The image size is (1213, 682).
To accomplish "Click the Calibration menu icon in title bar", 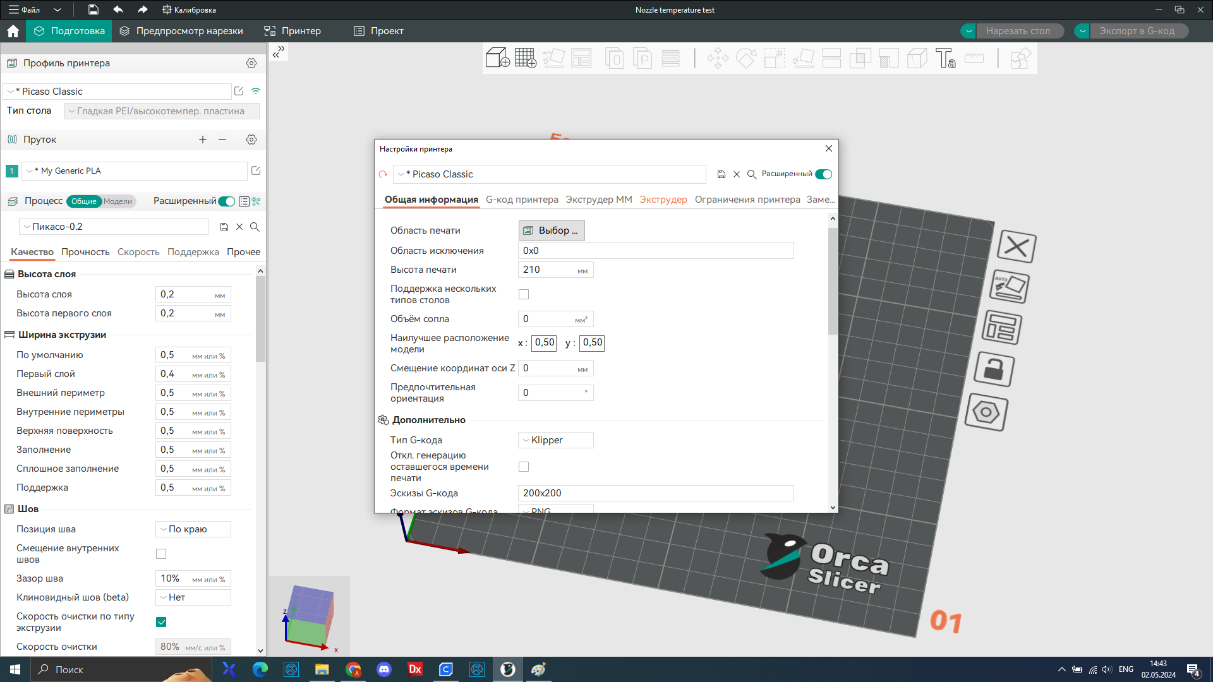I will point(167,9).
